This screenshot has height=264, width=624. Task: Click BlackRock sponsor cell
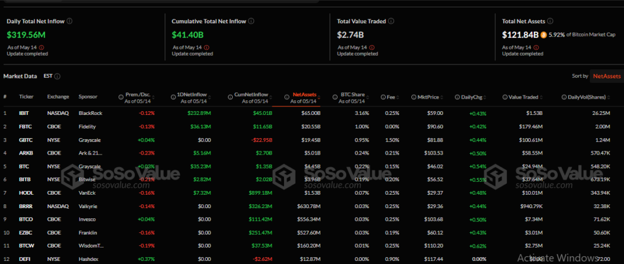pyautogui.click(x=90, y=113)
